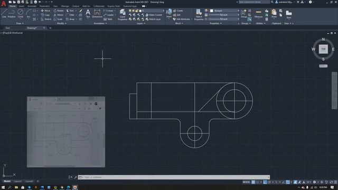Image resolution: width=338 pixels, height=190 pixels.
Task: Open the AutoCAD application menu logo
Action: point(4,4)
